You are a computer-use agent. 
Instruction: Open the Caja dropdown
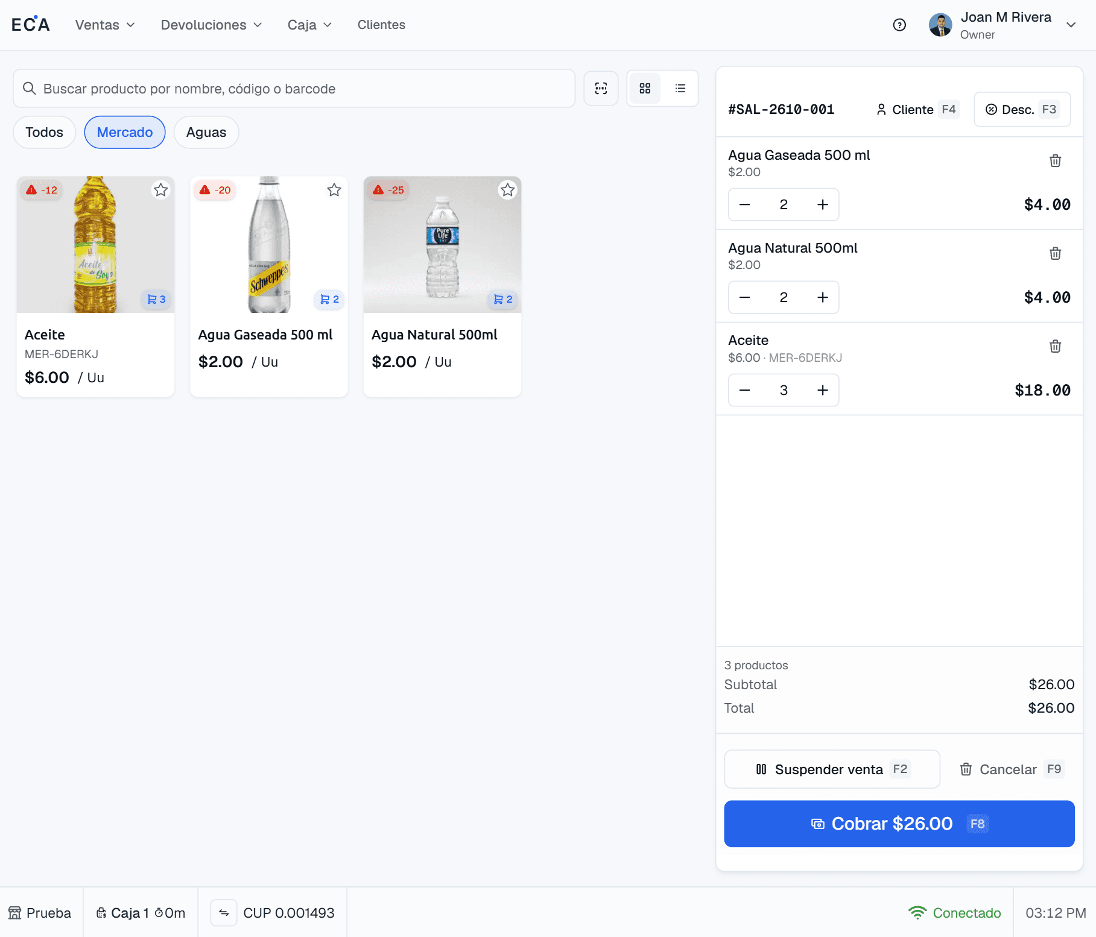[x=309, y=25]
